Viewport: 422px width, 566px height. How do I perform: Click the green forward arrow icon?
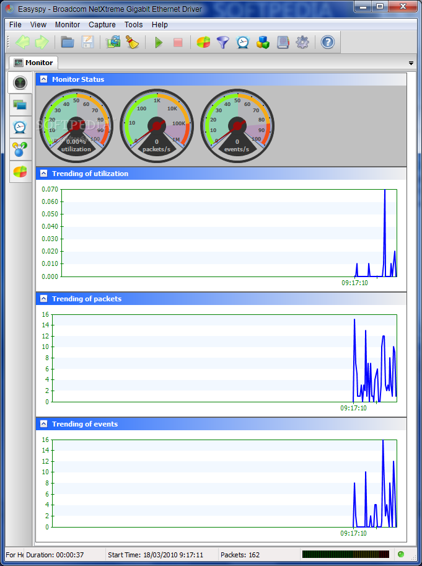click(x=42, y=42)
